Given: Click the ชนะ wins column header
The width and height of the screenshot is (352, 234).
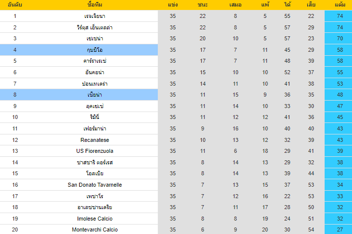Looking at the screenshot, I should (x=203, y=5).
